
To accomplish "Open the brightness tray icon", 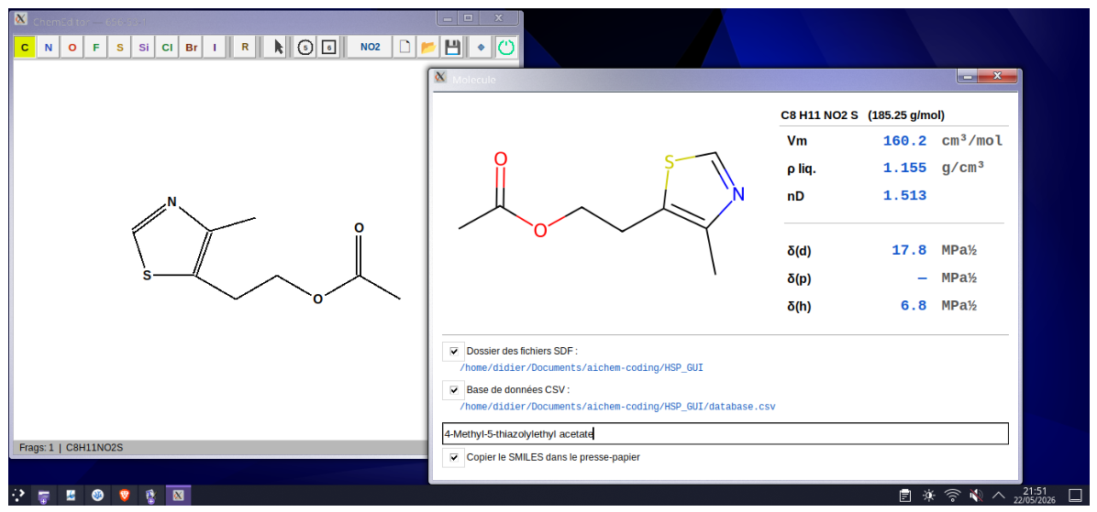I will 928,496.
